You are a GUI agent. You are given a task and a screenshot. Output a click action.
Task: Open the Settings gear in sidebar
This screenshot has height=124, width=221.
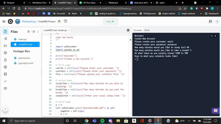[5, 67]
